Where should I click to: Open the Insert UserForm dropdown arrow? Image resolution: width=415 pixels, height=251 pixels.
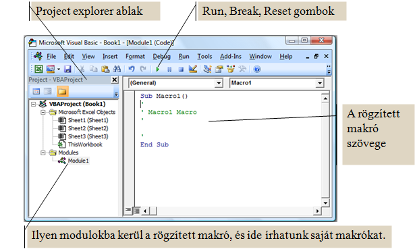point(59,69)
